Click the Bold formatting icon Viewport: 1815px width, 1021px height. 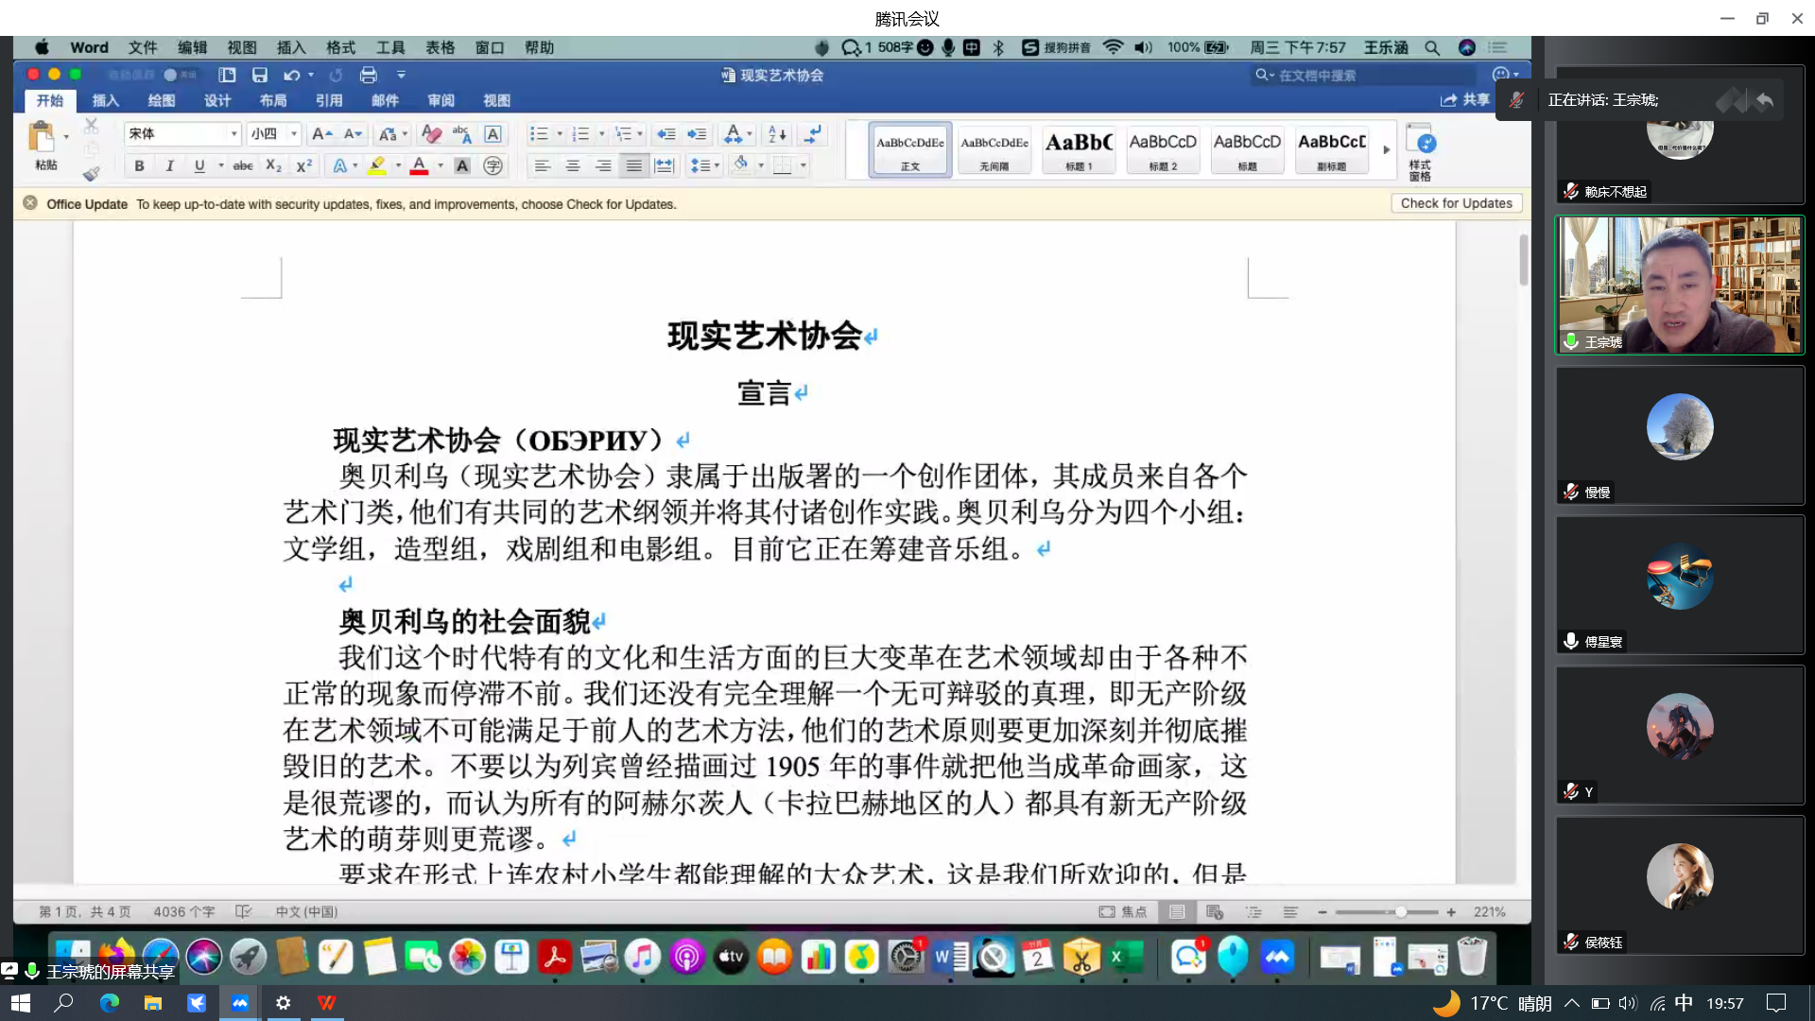point(139,165)
